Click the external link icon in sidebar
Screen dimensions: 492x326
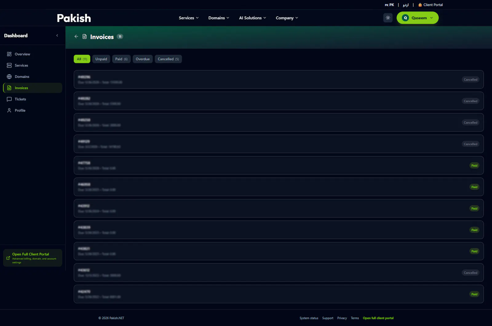[x=8, y=258]
